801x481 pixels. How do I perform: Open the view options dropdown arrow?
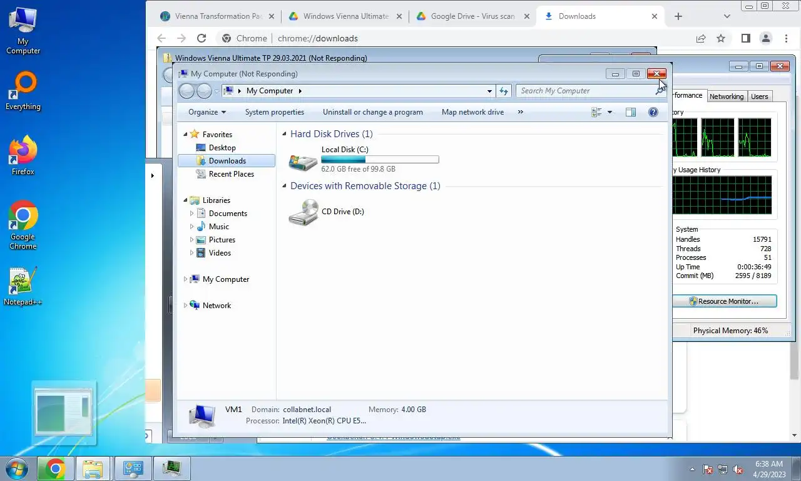(610, 112)
